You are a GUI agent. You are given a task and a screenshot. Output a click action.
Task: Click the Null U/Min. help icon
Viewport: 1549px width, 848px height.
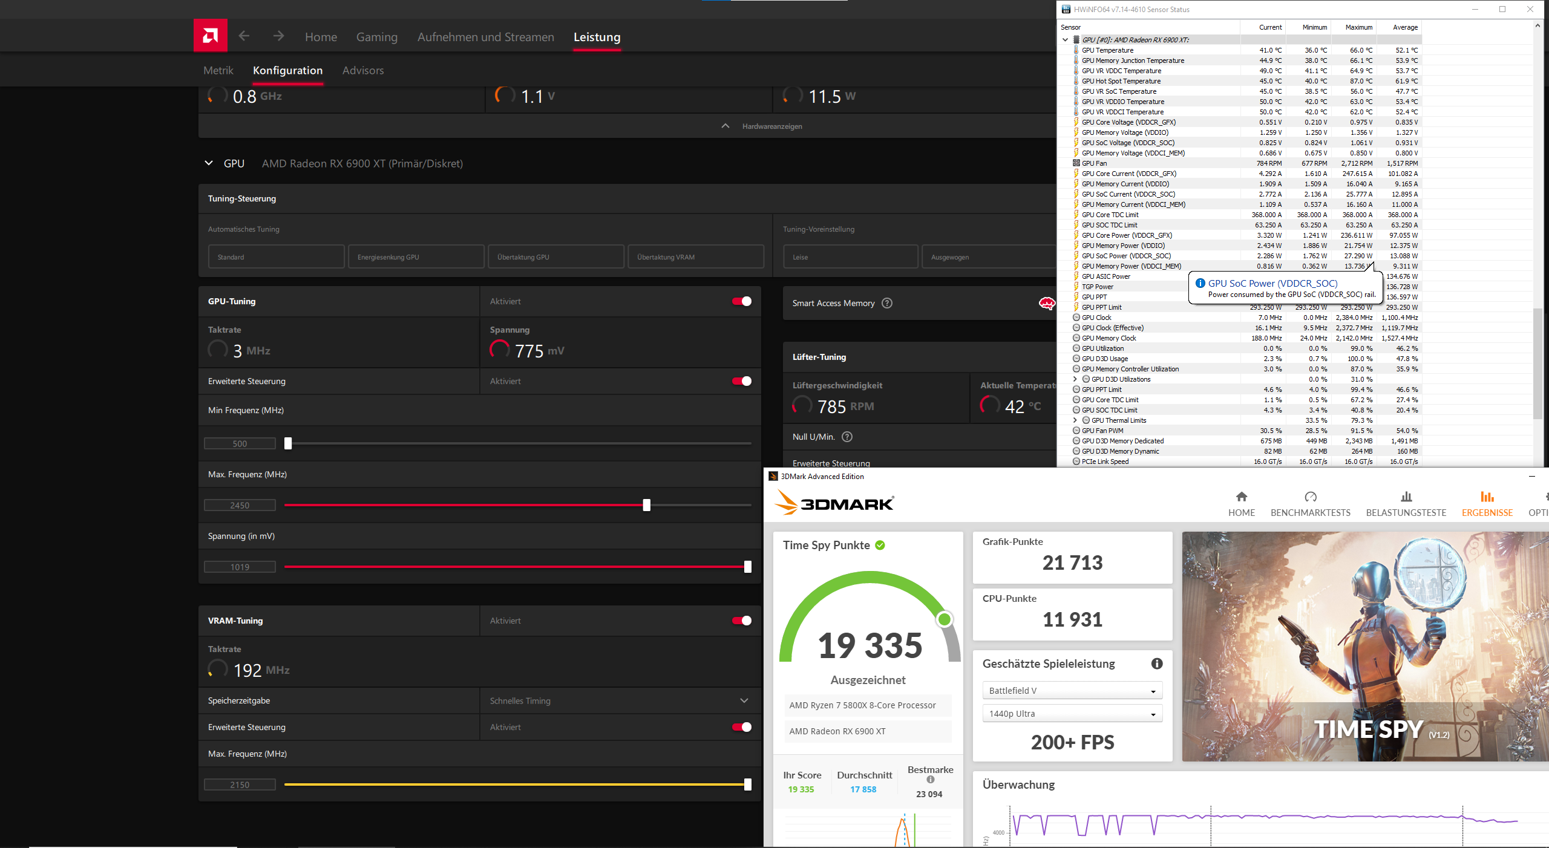click(847, 437)
